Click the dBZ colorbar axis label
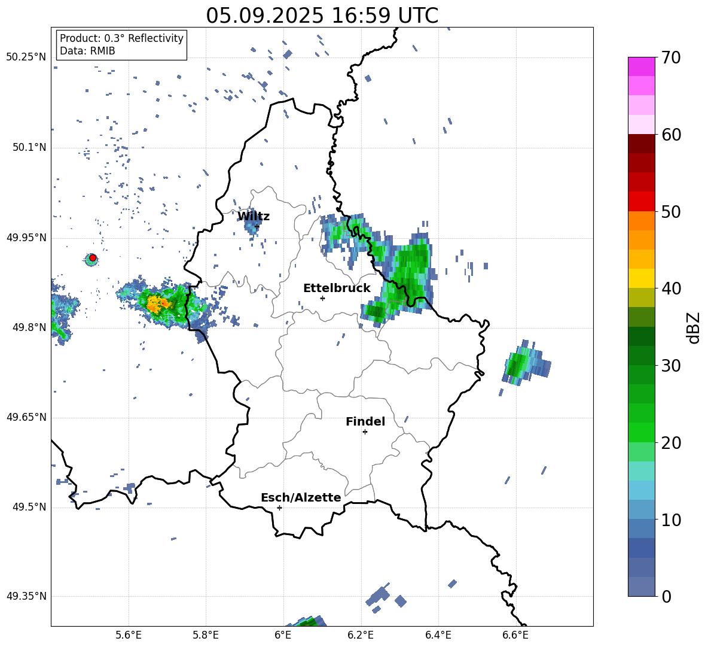This screenshot has width=708, height=647. point(694,327)
